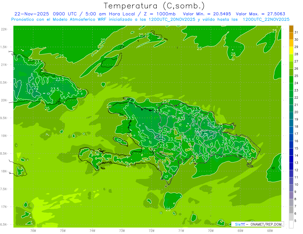Click the "75W" longitude axis label

click(x=63, y=231)
